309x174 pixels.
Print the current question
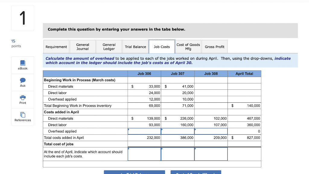[x=23, y=99]
